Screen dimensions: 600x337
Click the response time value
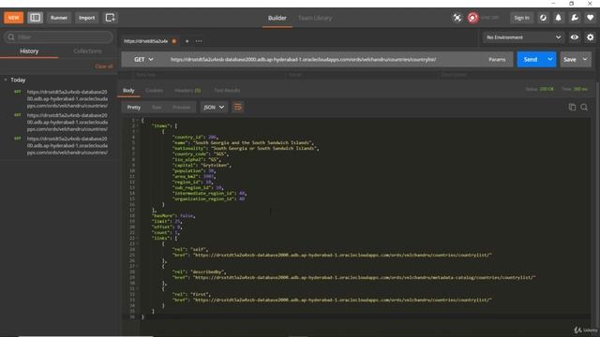point(580,89)
